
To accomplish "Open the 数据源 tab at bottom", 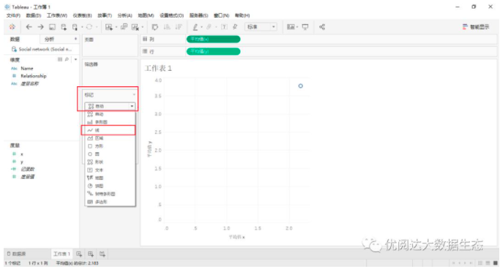I will [x=17, y=254].
